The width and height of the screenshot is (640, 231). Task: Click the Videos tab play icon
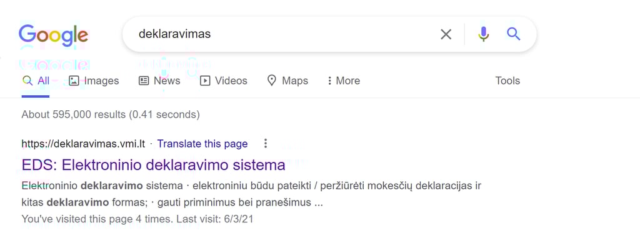pos(205,80)
